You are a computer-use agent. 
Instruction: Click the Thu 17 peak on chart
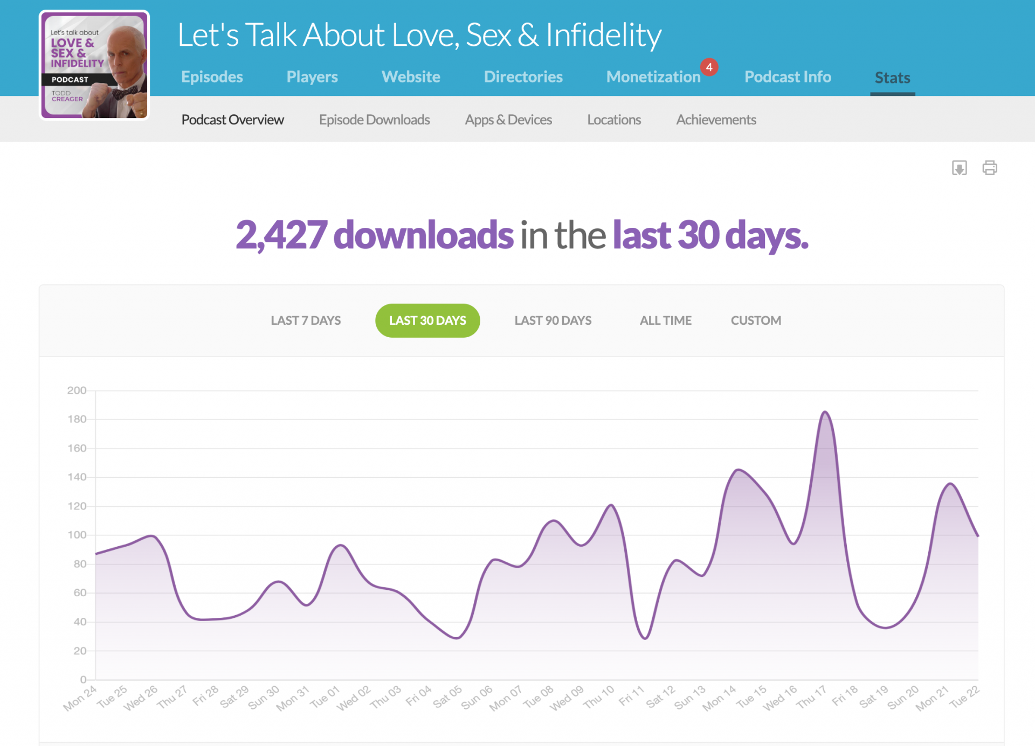[825, 413]
